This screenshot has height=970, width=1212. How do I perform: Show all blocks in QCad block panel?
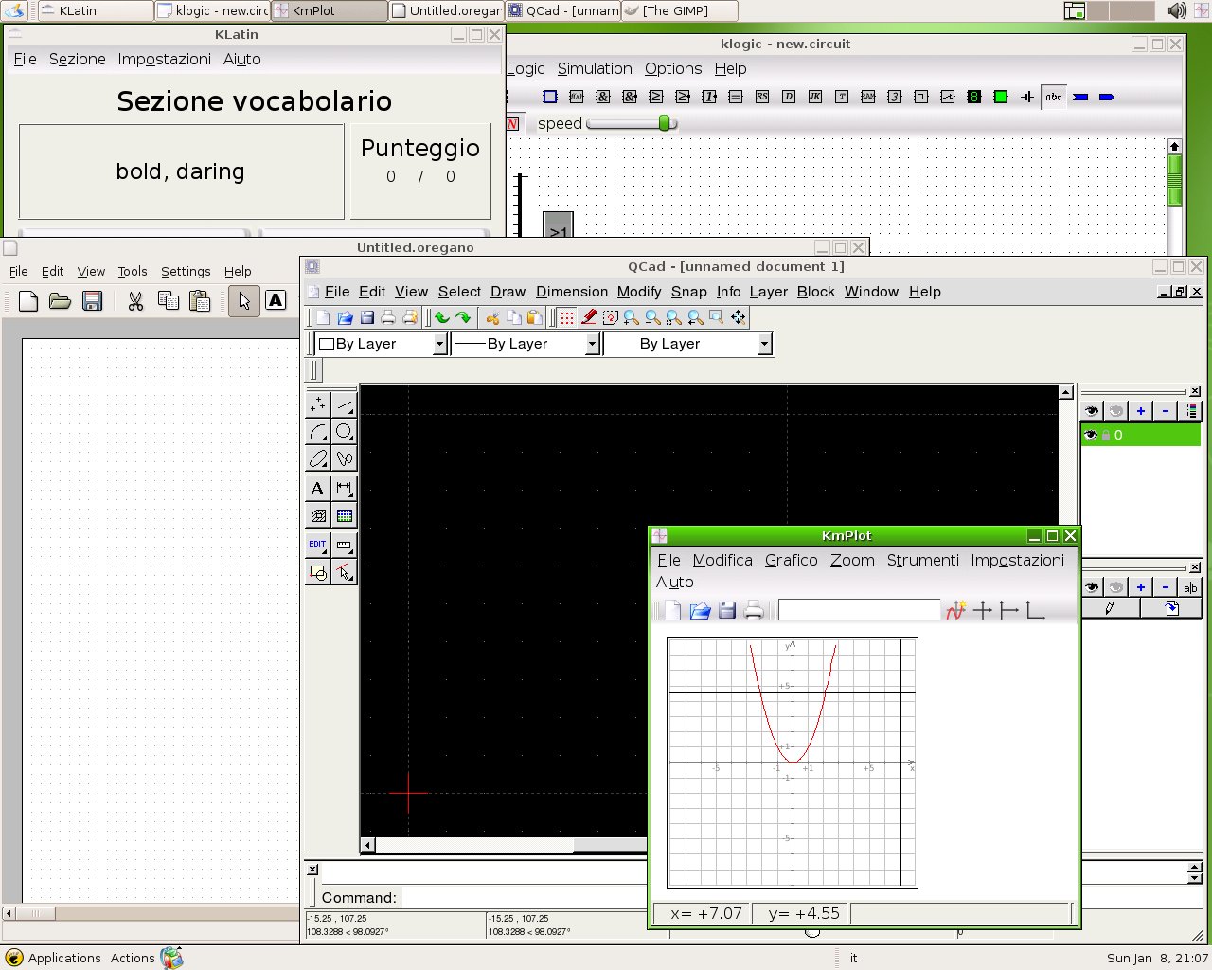(1092, 586)
